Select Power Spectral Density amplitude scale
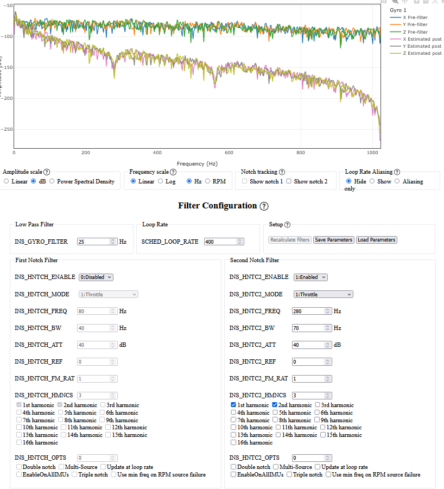The width and height of the screenshot is (444, 489). 53,181
